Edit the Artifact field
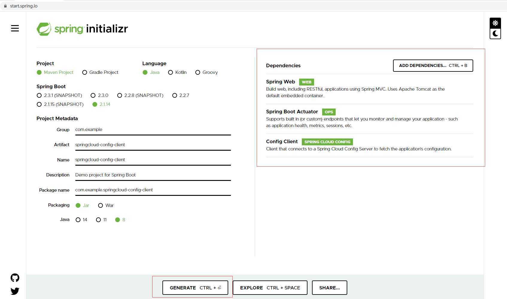The height and width of the screenshot is (299, 507). 153,145
